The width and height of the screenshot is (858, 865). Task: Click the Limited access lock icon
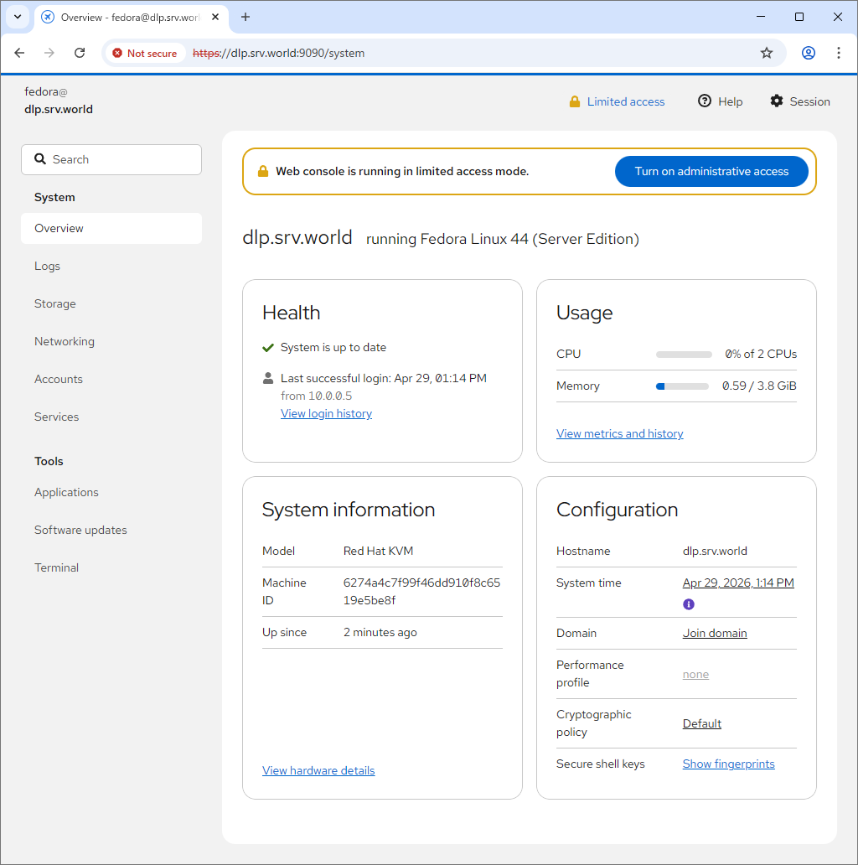(575, 101)
